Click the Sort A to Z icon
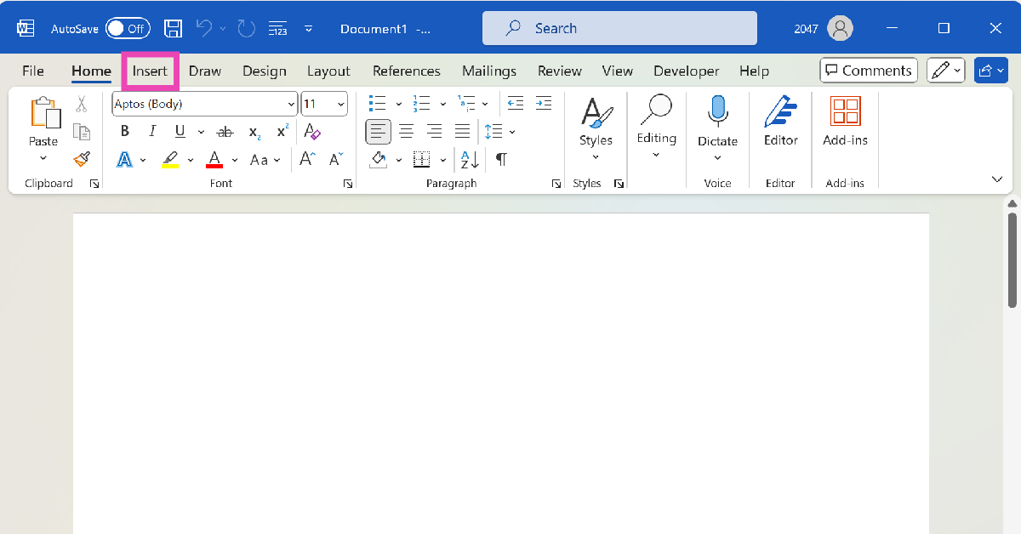The height and width of the screenshot is (534, 1021). pyautogui.click(x=470, y=159)
